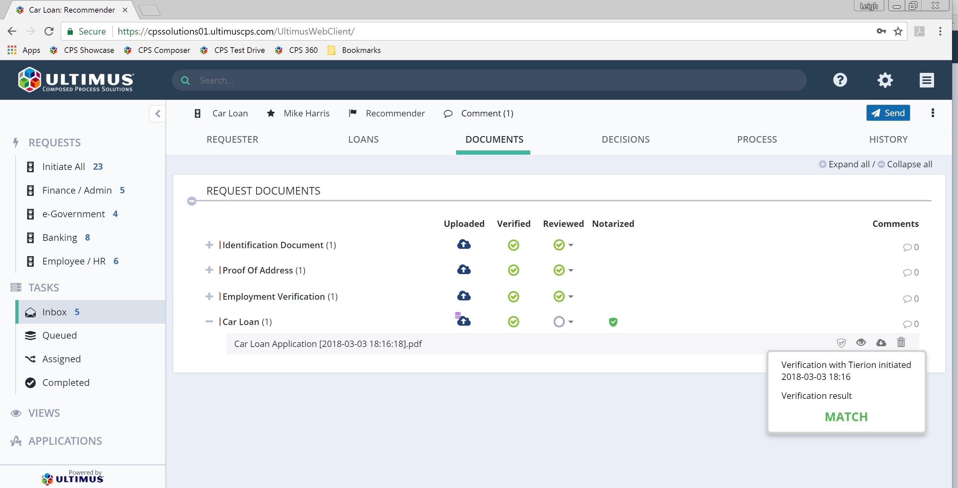
Task: Click the flag icon beside Recommender
Action: pyautogui.click(x=353, y=113)
